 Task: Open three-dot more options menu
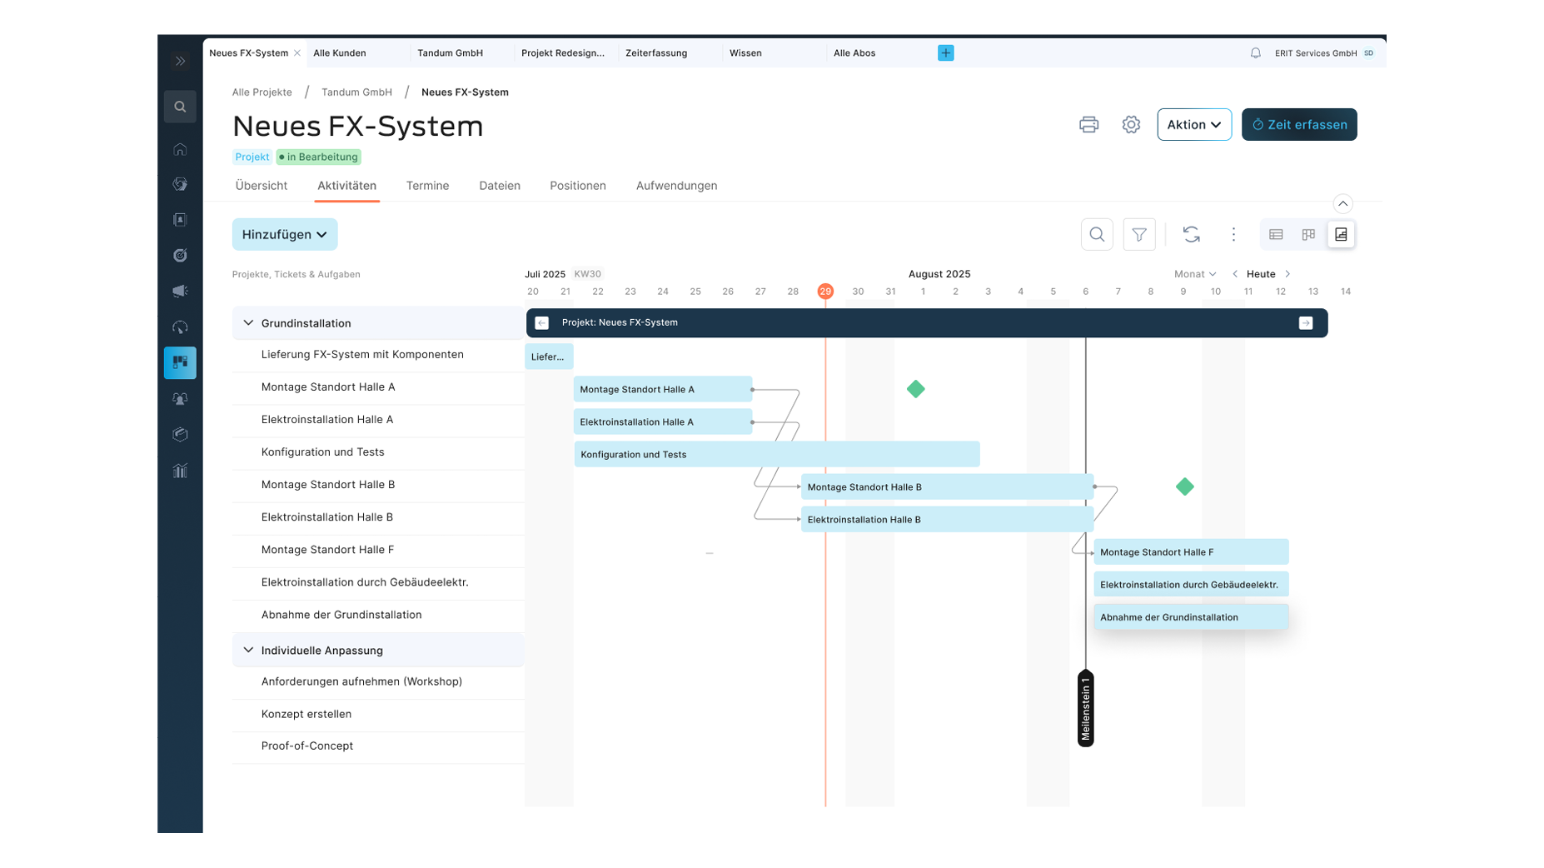(1233, 235)
